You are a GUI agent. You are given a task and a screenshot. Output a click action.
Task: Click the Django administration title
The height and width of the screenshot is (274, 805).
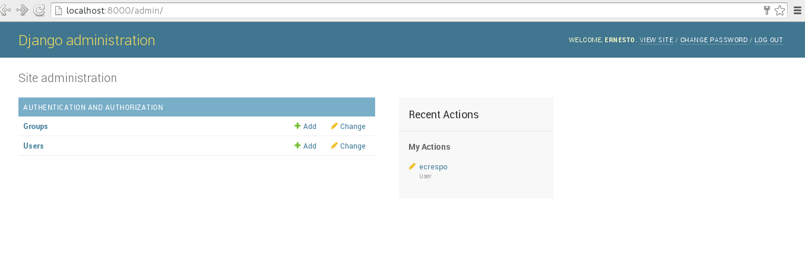pyautogui.click(x=87, y=40)
